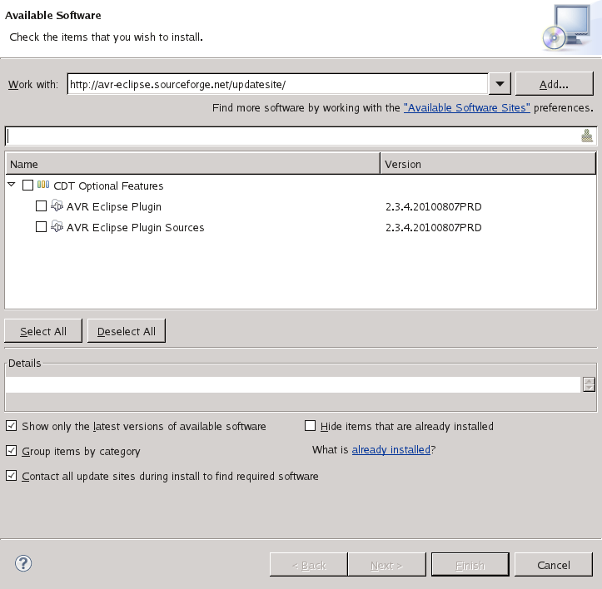The image size is (602, 589).
Task: Check the CDT Optional Features checkbox
Action: [x=27, y=186]
